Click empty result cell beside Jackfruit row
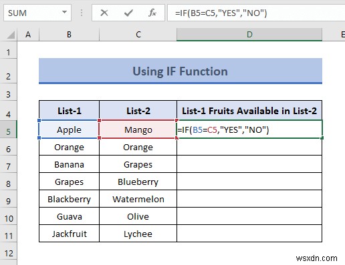345x265 pixels. (249, 234)
